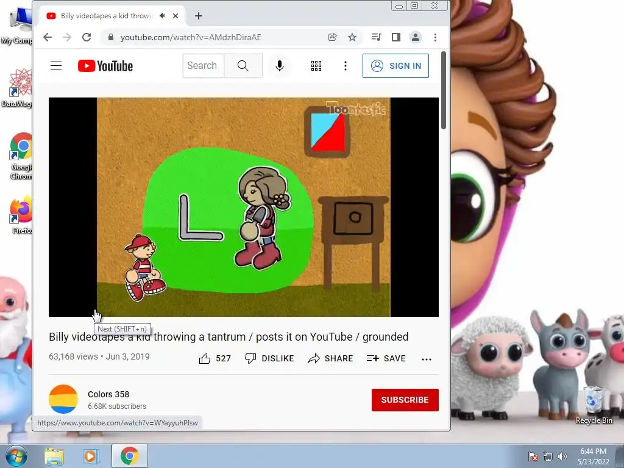Screen dimensions: 624x468
Task: Click the Action Center flag tray icon
Action: coord(533,456)
